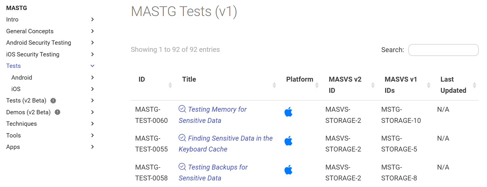Toggle sorting on the Last Updated column
The image size is (487, 187).
[475, 84]
